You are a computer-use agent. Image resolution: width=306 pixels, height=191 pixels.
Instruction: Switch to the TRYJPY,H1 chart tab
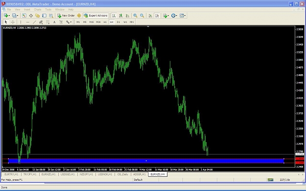point(30,174)
